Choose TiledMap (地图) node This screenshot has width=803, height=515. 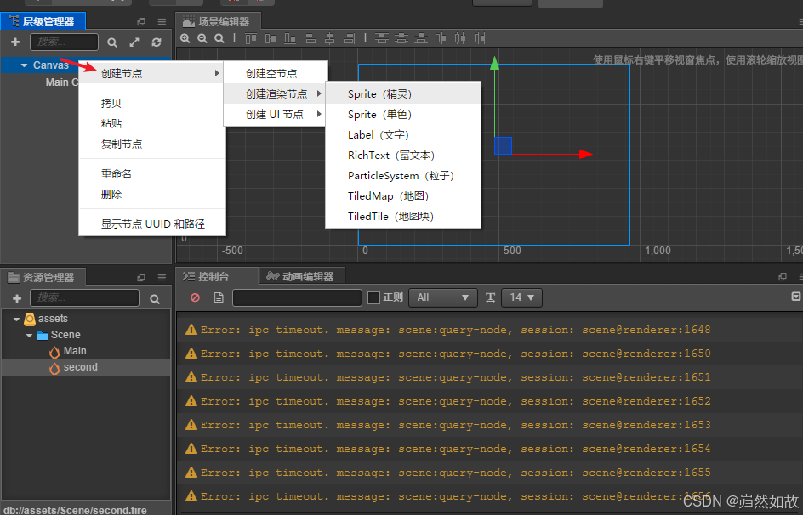[x=403, y=196]
